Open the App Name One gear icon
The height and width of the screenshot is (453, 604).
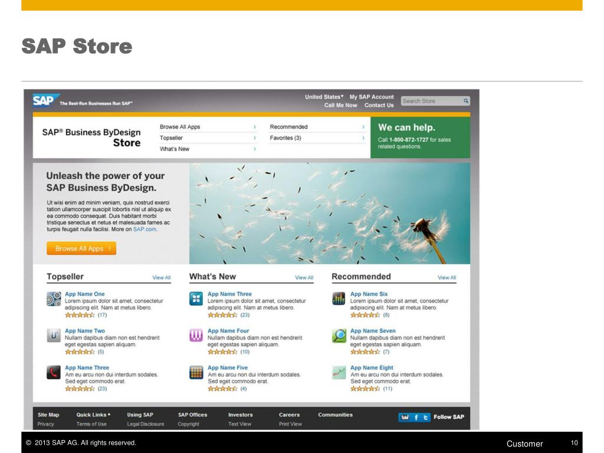click(x=54, y=299)
